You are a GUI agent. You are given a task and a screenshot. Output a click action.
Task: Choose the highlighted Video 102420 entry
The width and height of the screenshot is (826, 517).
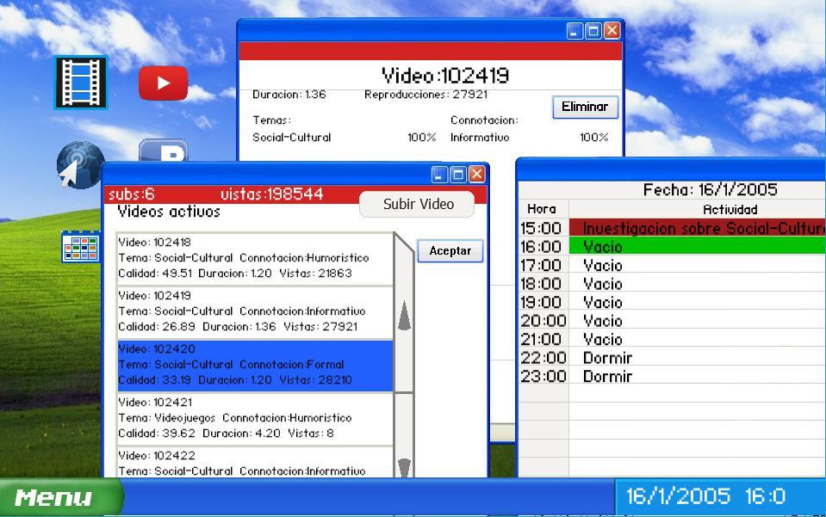[254, 365]
